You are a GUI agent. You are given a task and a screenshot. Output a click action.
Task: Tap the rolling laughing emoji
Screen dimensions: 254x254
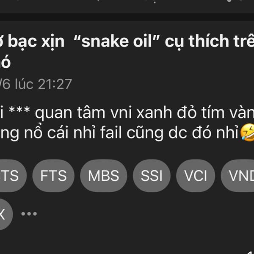247,132
